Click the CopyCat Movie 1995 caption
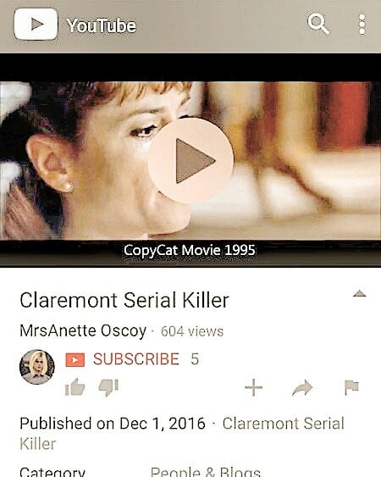381x477 pixels. 189,251
